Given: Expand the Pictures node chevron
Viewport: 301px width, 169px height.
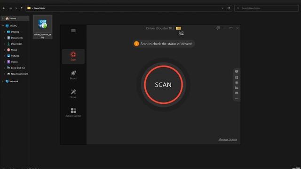Looking at the screenshot, I should click(x=4, y=56).
